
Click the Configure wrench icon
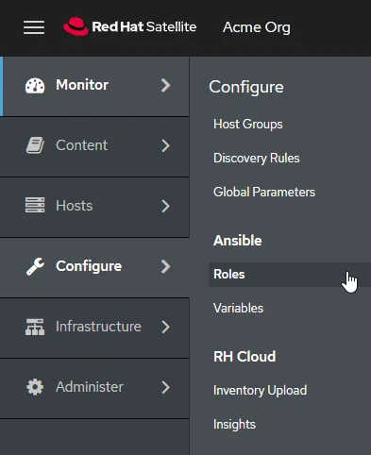[x=35, y=266]
